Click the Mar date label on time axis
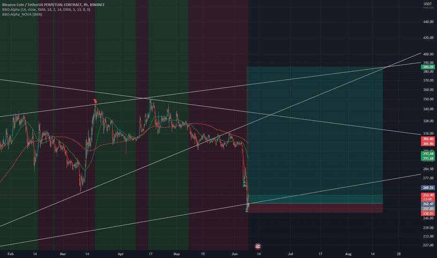The width and height of the screenshot is (437, 258). (63, 254)
